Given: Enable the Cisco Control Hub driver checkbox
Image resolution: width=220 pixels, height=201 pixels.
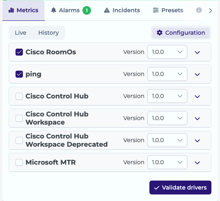Looking at the screenshot, I should click(19, 96).
